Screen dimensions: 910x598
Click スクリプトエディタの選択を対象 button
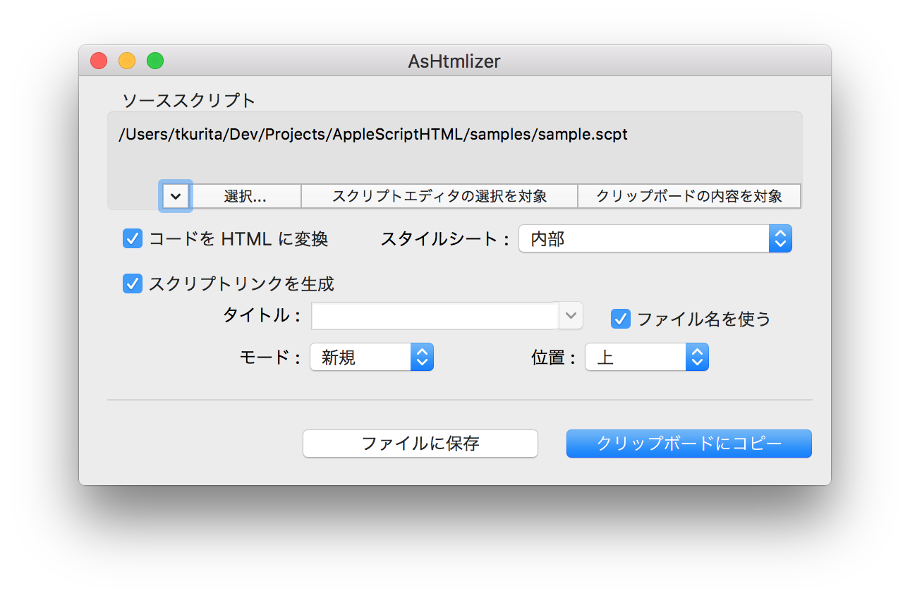(x=439, y=196)
